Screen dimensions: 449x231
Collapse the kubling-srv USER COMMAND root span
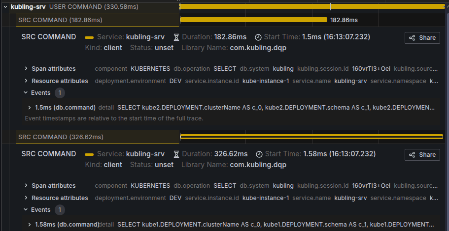5,7
